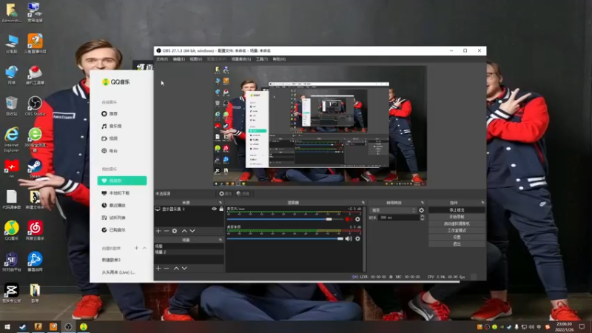592x333 pixels.
Task: Open the OBS Studio desktop shortcut
Action: (35, 106)
